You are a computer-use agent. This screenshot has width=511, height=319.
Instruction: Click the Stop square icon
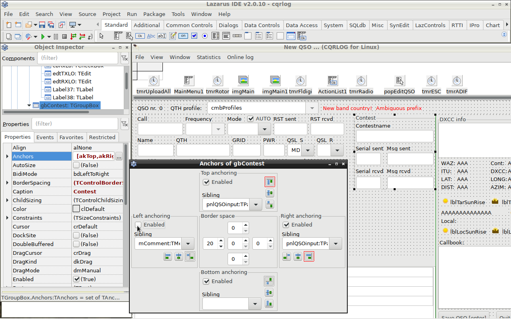click(64, 36)
